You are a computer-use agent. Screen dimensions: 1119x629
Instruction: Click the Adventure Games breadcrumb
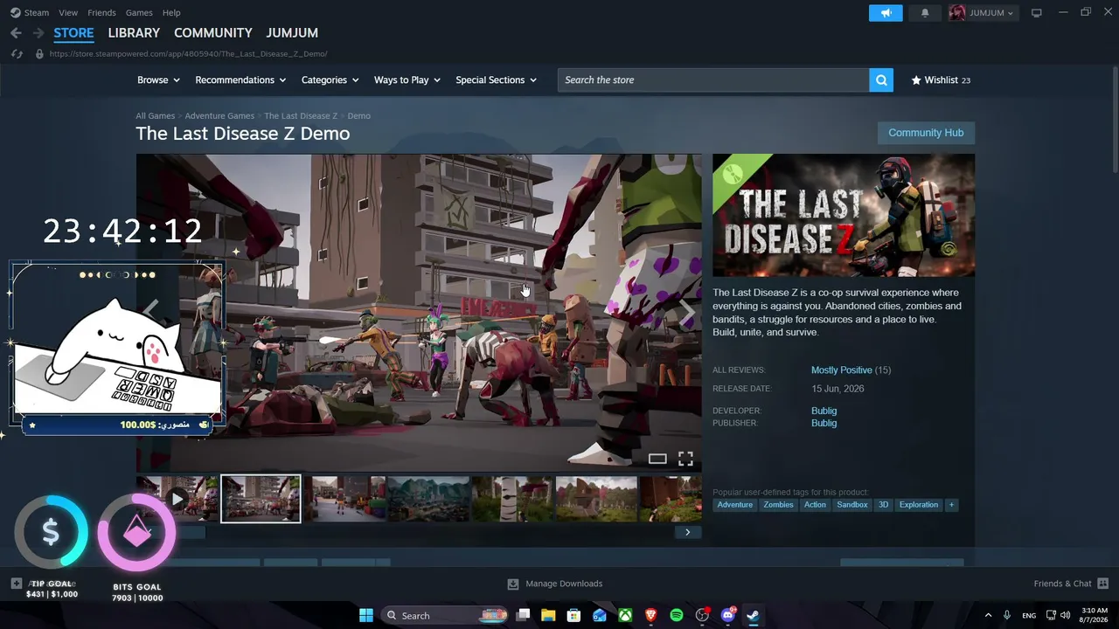coord(219,116)
